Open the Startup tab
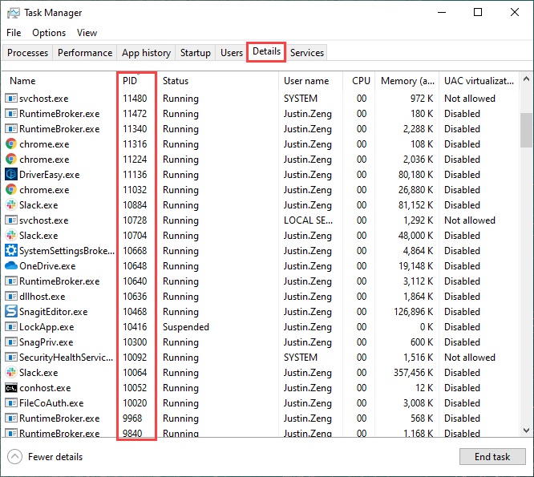The image size is (534, 477). click(196, 53)
